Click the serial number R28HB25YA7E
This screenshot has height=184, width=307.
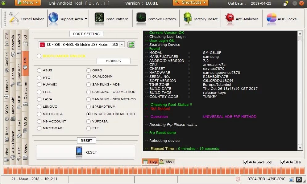tap(215, 77)
